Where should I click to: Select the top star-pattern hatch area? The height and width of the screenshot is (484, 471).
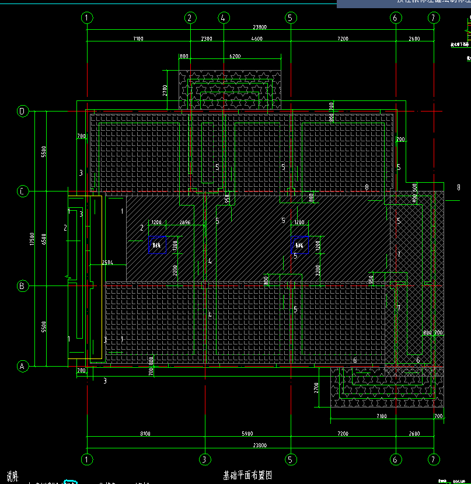tap(230, 90)
